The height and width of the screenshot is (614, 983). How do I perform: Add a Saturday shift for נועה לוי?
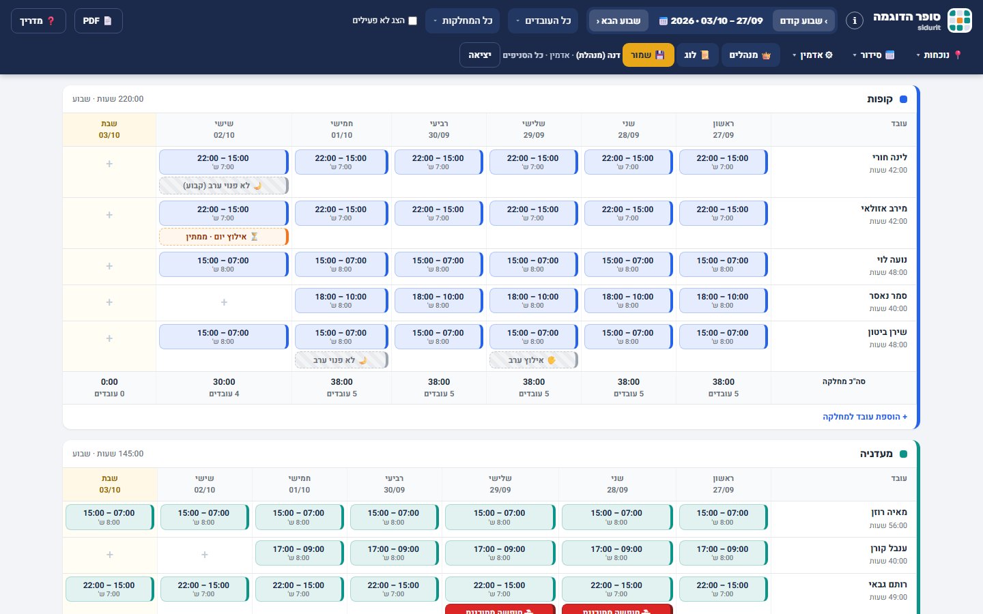click(109, 266)
